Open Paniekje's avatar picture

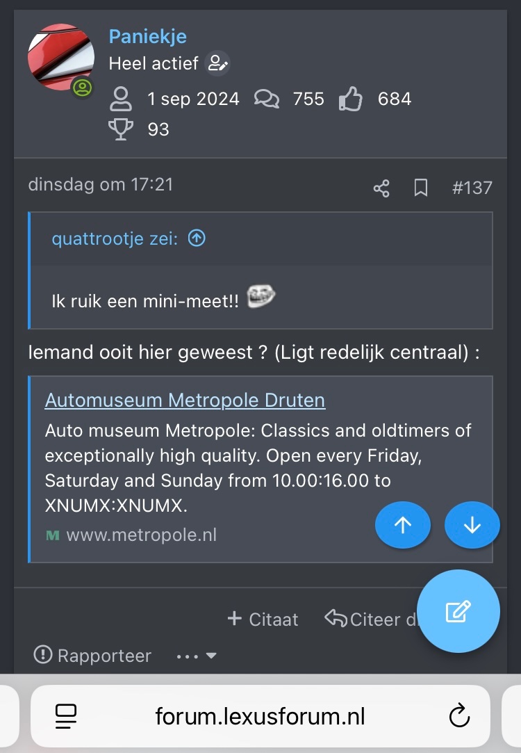click(60, 58)
